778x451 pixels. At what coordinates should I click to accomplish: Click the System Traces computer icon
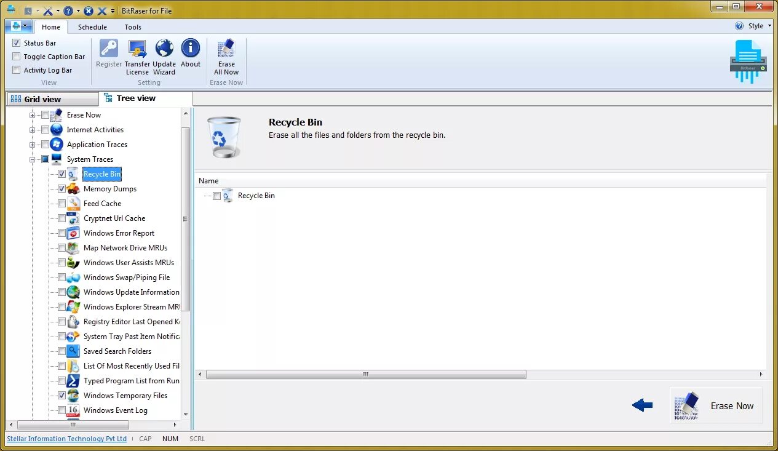click(x=57, y=159)
